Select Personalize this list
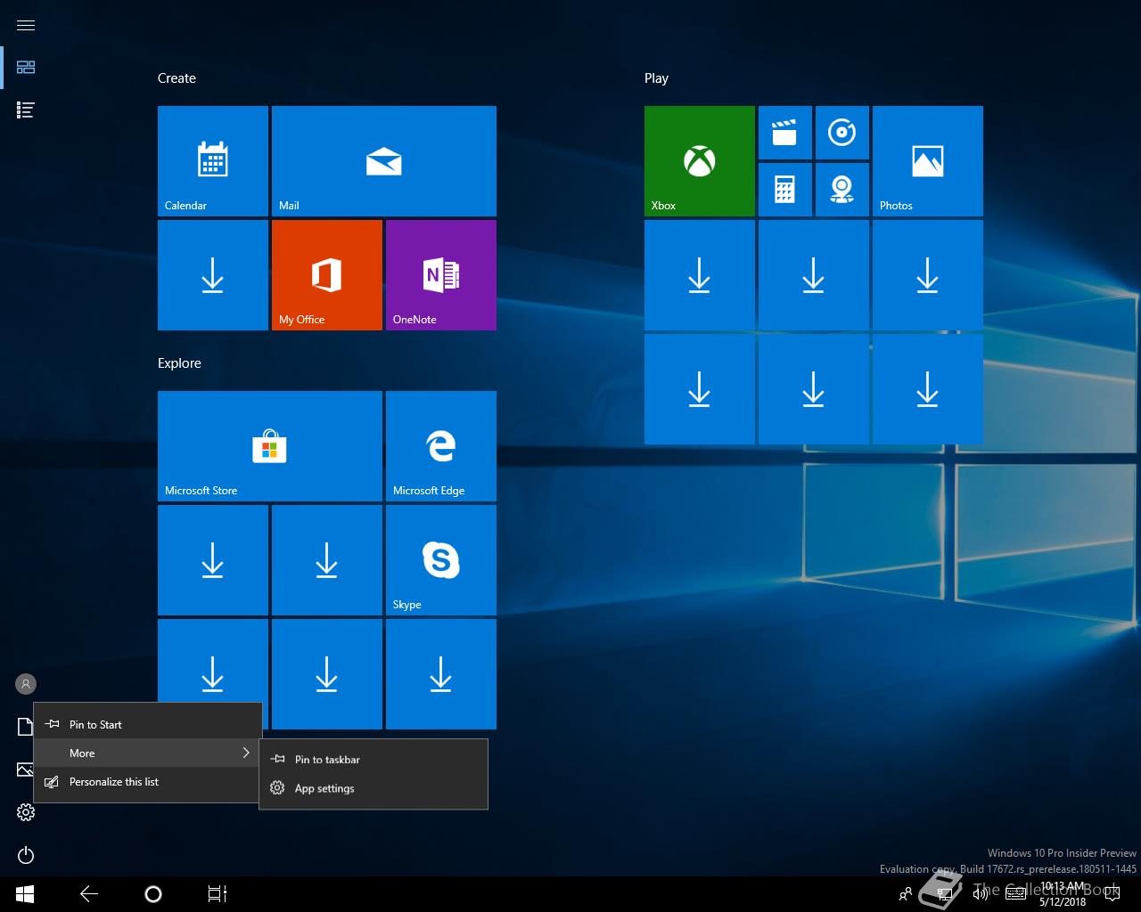Viewport: 1141px width, 912px height. [x=148, y=781]
